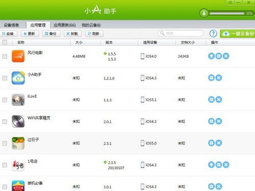The height and width of the screenshot is (191, 255).
Task: Click the 刷新 refresh button
Action: 94,34
